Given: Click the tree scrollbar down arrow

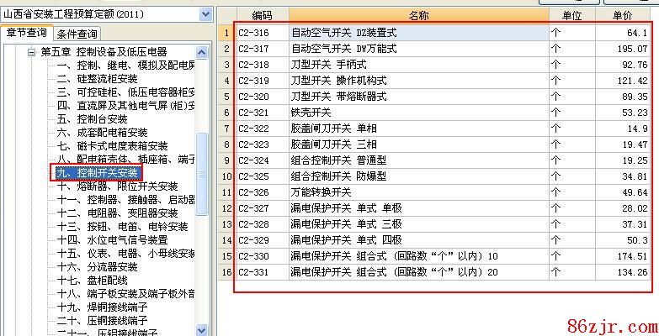Looking at the screenshot, I should pyautogui.click(x=202, y=330).
